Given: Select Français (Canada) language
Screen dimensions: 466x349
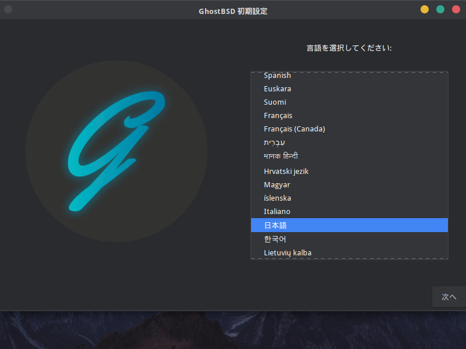Looking at the screenshot, I should 349,129.
